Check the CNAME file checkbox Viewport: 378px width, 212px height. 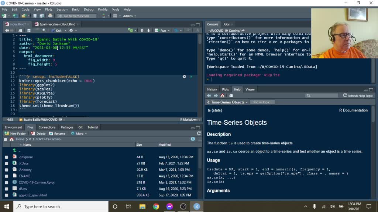tap(7, 176)
